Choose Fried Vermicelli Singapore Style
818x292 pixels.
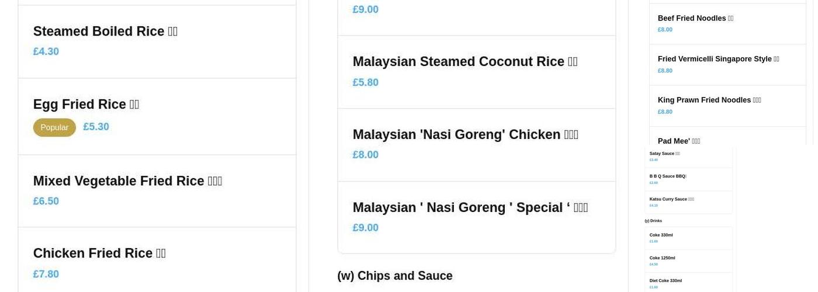[718, 60]
